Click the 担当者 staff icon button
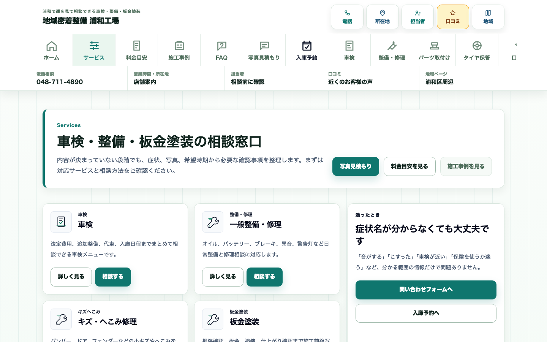Screen dimensions: 547x342 pyautogui.click(x=417, y=17)
